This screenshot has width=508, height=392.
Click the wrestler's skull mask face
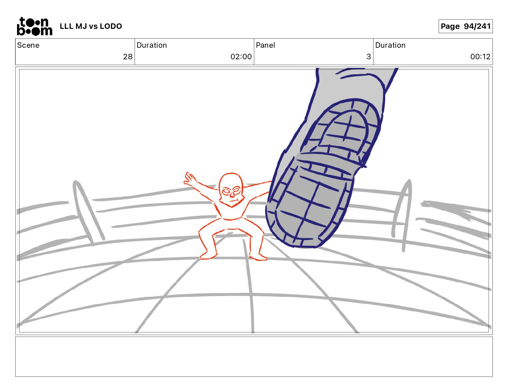(231, 190)
